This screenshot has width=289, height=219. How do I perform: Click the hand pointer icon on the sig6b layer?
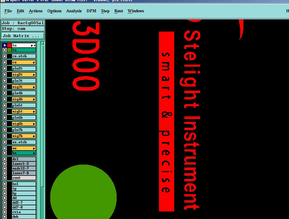[x=34, y=124]
